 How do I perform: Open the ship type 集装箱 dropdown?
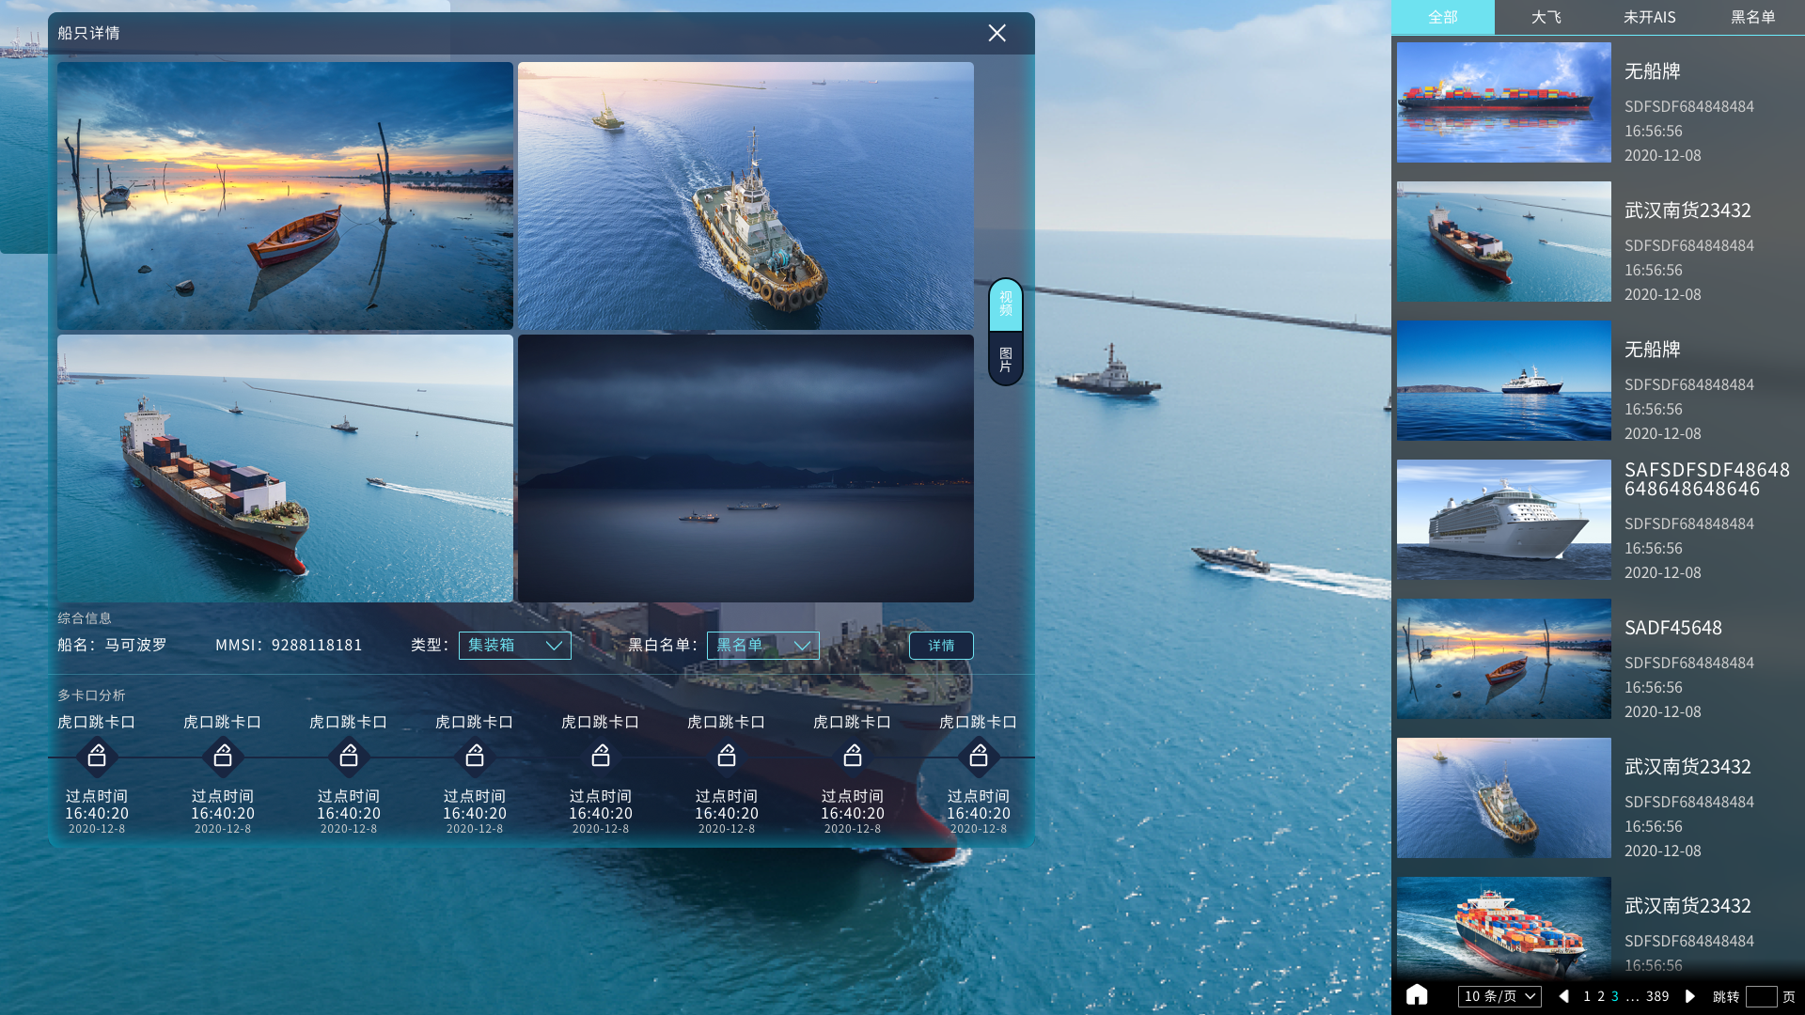point(514,646)
